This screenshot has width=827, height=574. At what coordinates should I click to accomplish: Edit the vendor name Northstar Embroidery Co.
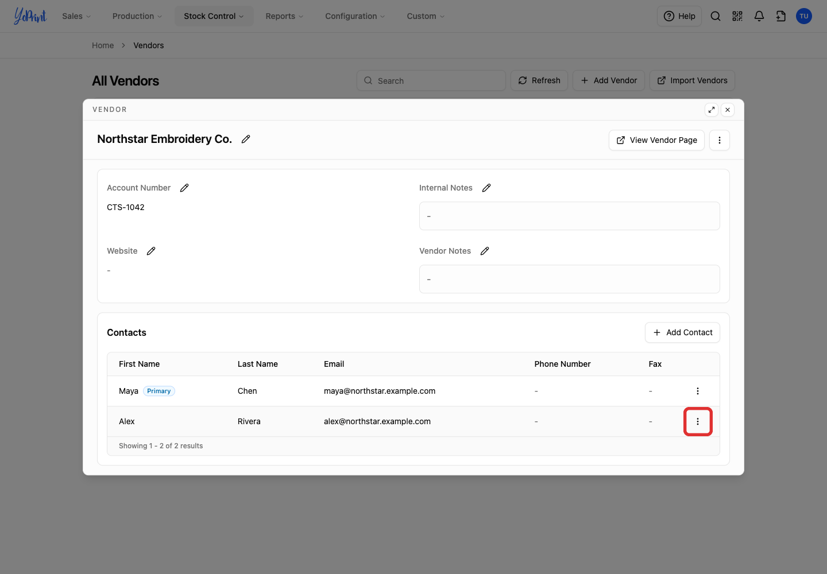click(x=246, y=139)
